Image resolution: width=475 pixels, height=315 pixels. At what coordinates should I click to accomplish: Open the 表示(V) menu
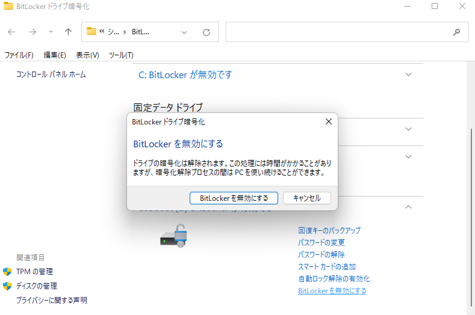[87, 55]
